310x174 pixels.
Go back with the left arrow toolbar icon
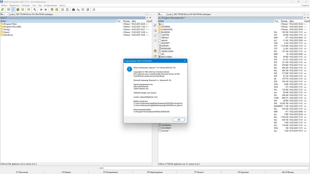click(41, 10)
